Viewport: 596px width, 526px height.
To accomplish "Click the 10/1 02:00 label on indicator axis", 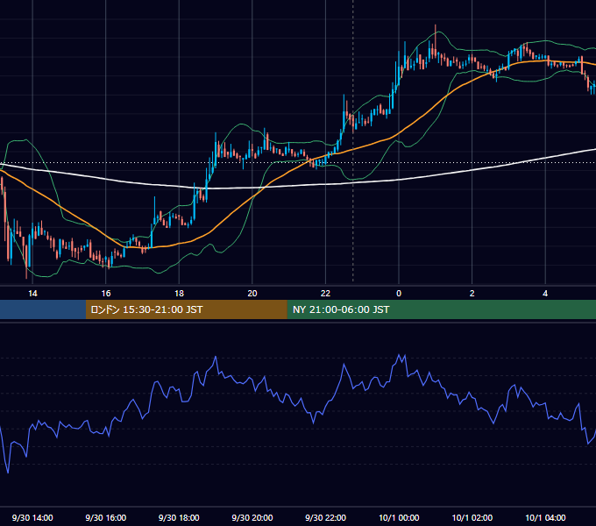I will pos(472,517).
